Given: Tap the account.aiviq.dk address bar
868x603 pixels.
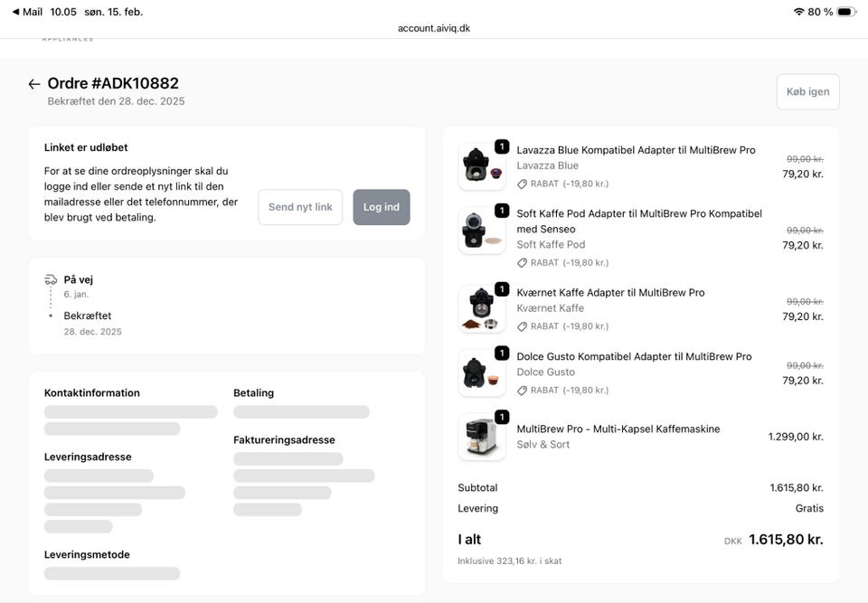Looking at the screenshot, I should [434, 28].
